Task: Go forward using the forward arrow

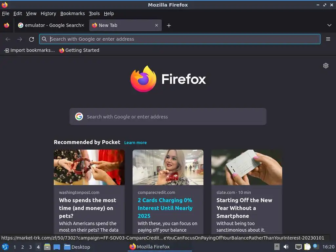Action: 20,39
